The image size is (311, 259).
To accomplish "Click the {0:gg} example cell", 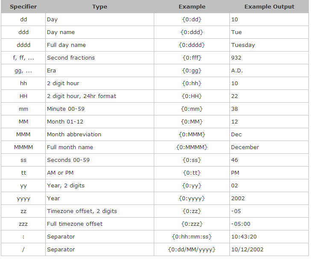I will click(192, 71).
